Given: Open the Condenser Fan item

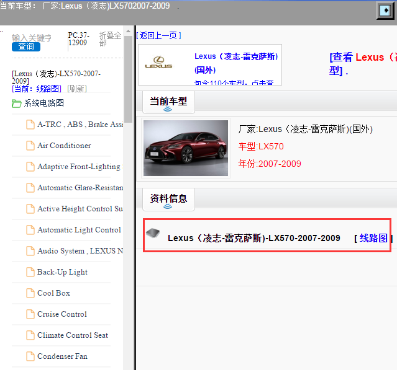Looking at the screenshot, I should pyautogui.click(x=62, y=356).
